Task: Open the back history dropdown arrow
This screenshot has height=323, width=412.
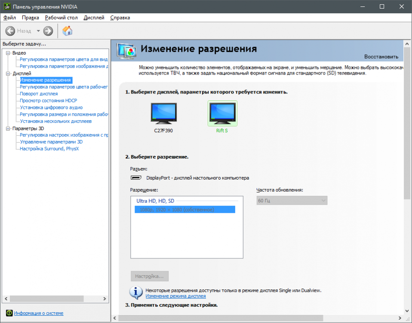Action: (38, 31)
